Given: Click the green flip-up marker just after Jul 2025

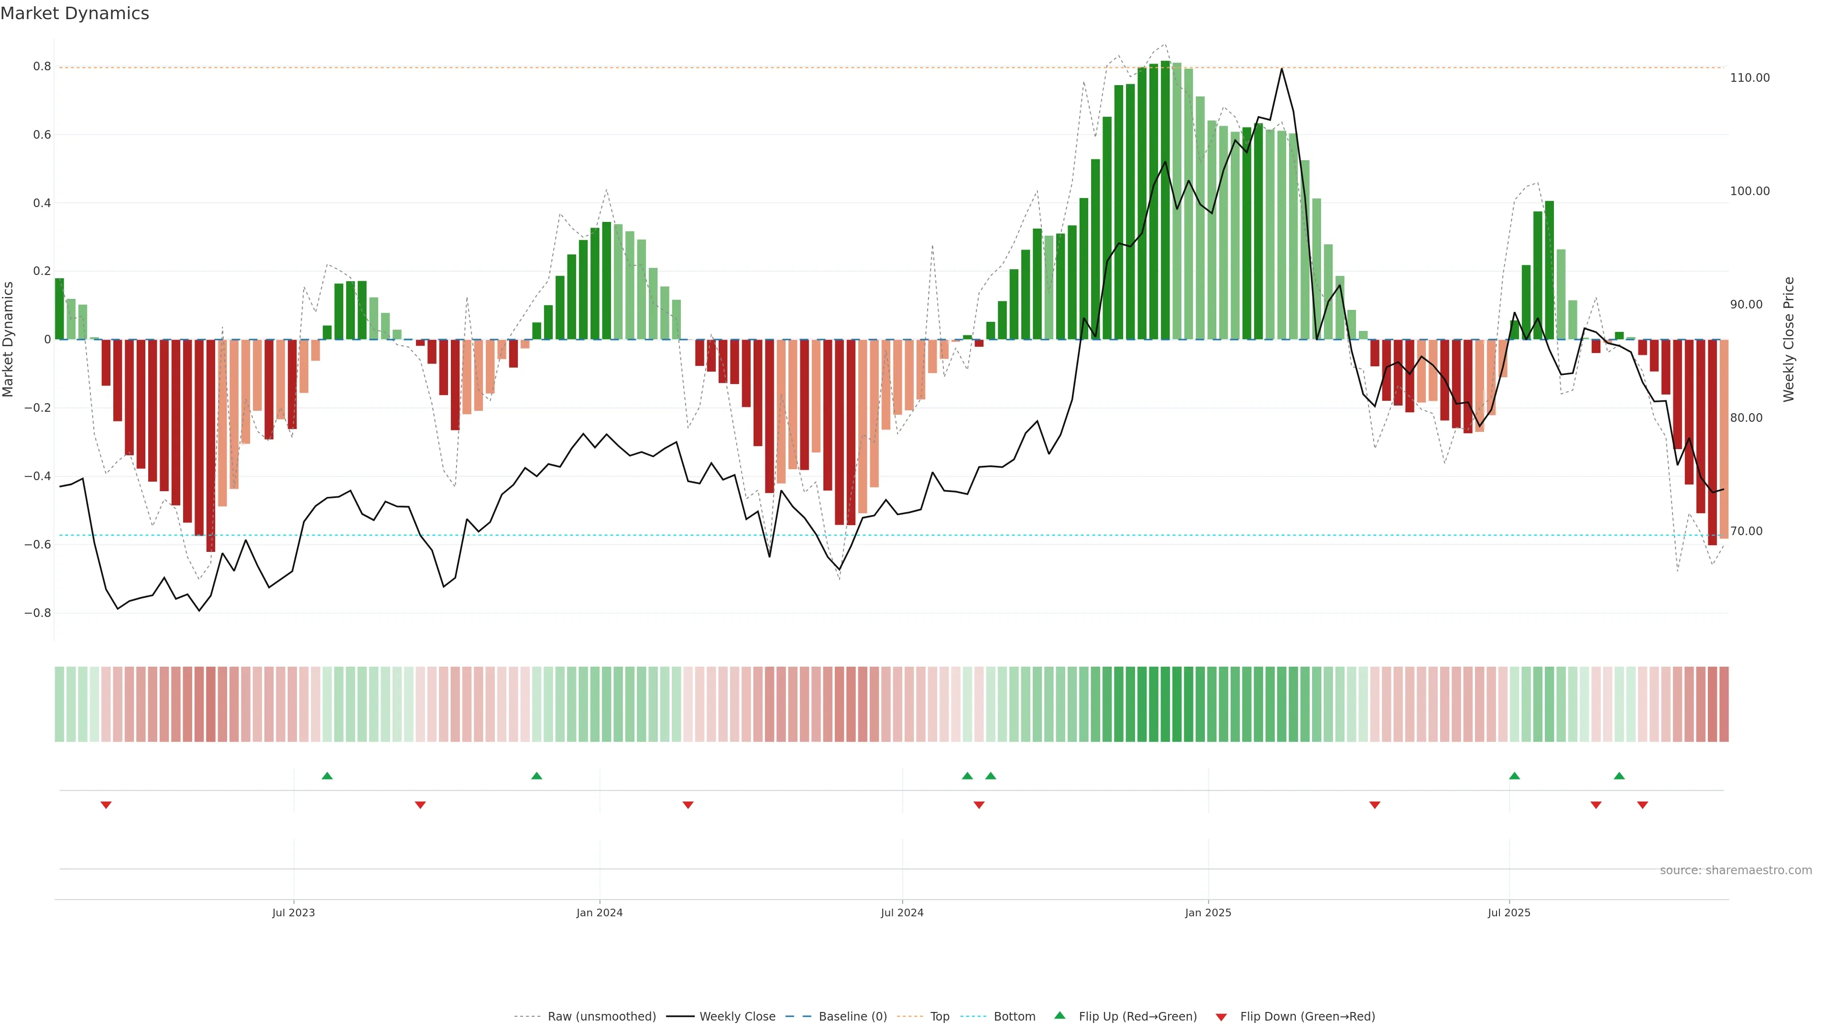Looking at the screenshot, I should [x=1515, y=776].
